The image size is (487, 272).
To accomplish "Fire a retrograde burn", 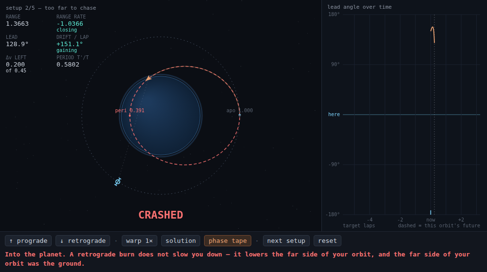I will [x=83, y=241].
